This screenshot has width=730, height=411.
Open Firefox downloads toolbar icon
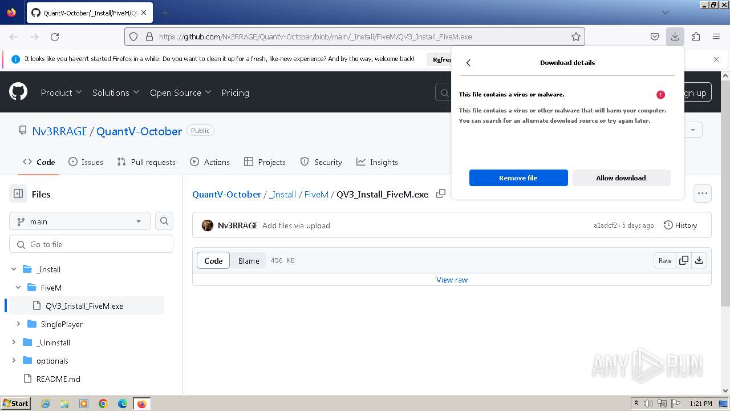pyautogui.click(x=675, y=37)
